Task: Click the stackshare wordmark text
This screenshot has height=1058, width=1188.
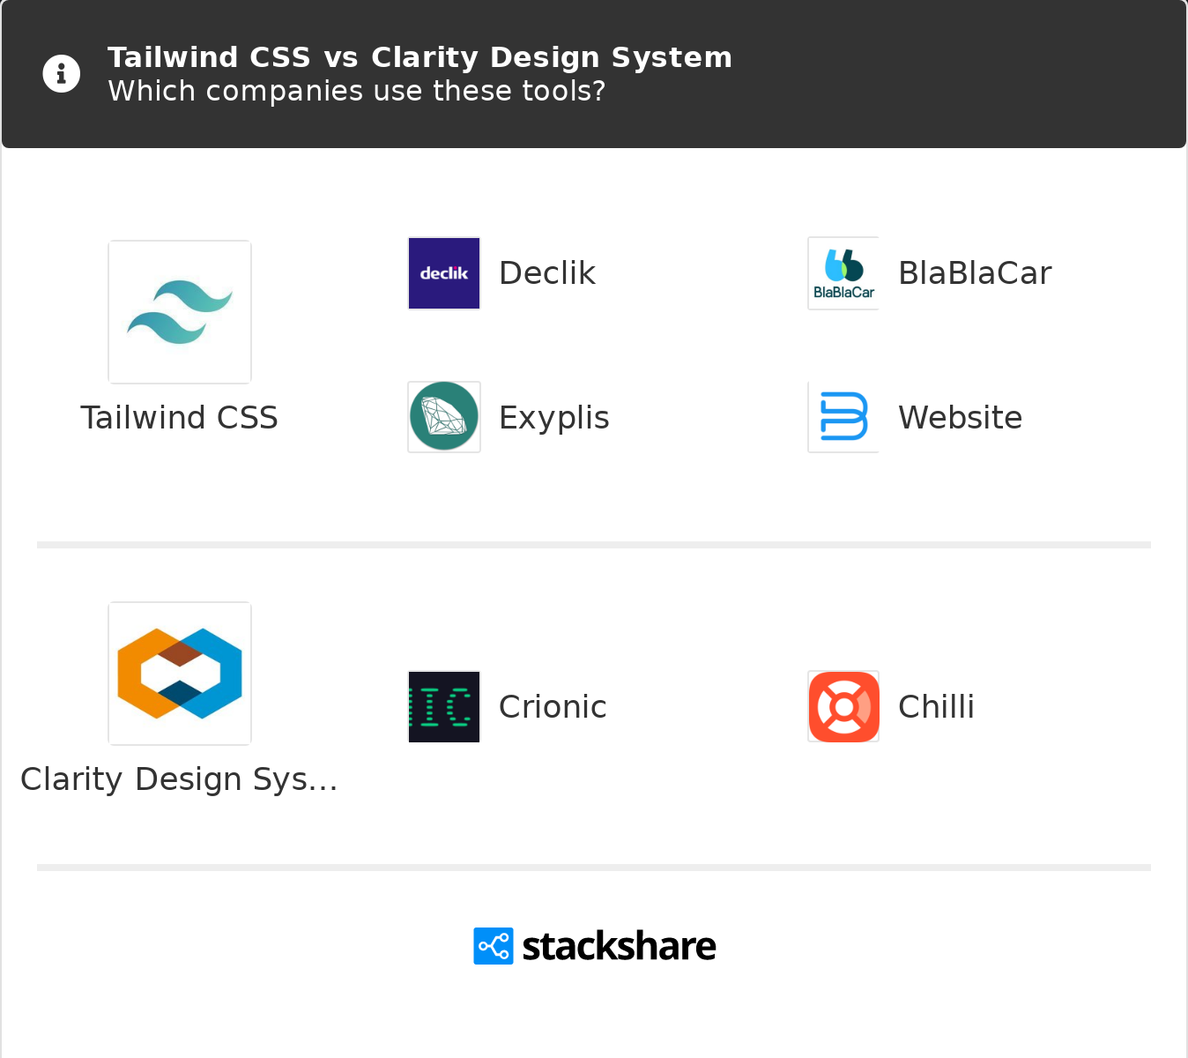Action: [618, 945]
